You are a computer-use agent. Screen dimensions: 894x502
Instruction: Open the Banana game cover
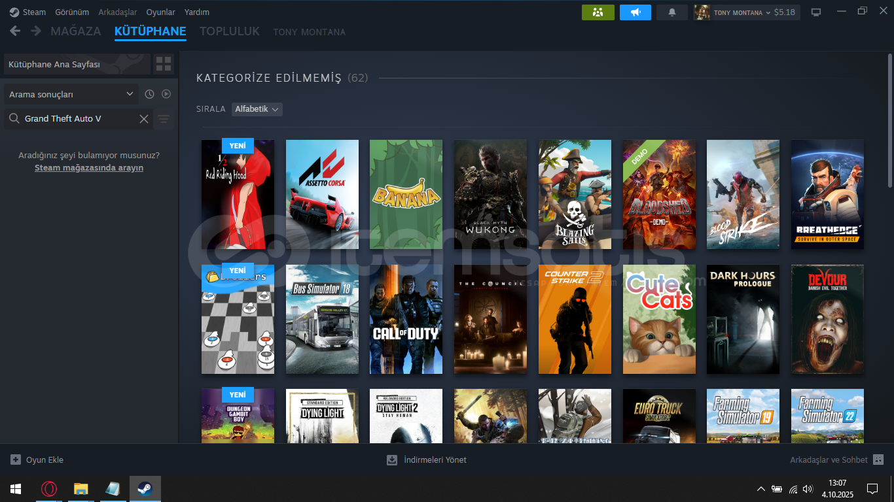(x=406, y=194)
